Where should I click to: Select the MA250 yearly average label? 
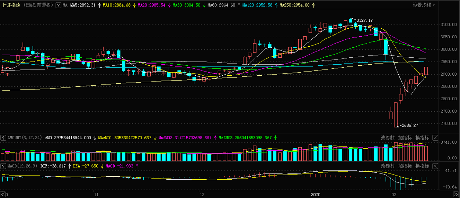(294, 5)
